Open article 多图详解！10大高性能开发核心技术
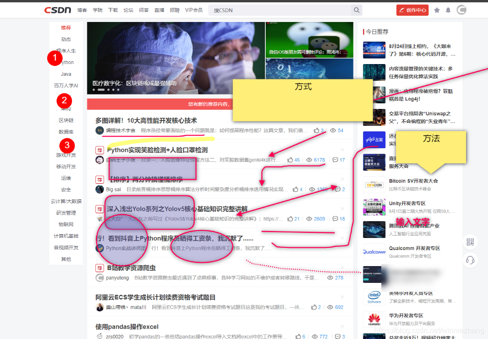Screen dimensions: 488x339 point(146,121)
